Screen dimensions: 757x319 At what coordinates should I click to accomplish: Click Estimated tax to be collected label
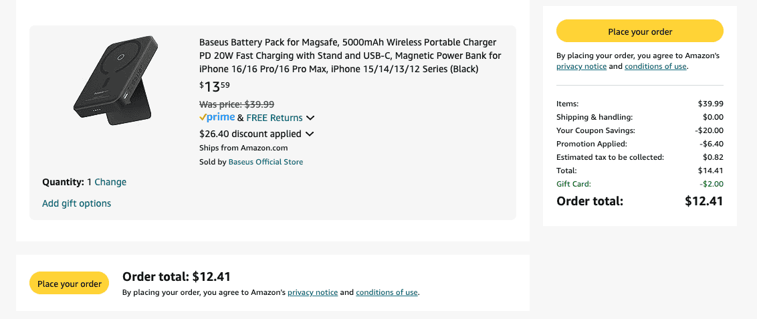610,157
